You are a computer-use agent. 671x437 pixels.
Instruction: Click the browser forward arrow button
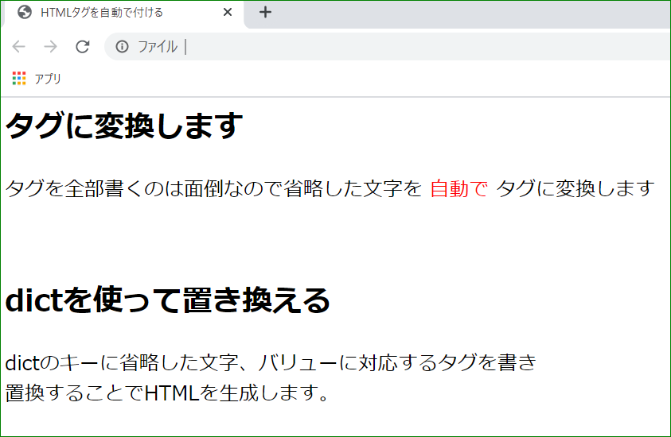tap(50, 47)
